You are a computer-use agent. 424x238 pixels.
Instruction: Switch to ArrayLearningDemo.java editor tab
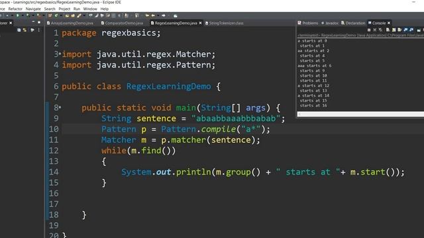point(70,23)
